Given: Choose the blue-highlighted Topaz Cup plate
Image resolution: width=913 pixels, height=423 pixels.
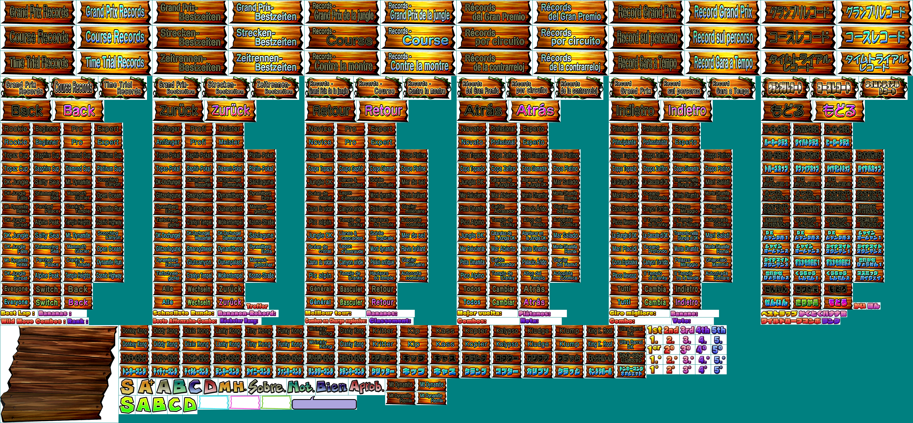Looking at the screenshot, I should pyautogui.click(x=16, y=169).
